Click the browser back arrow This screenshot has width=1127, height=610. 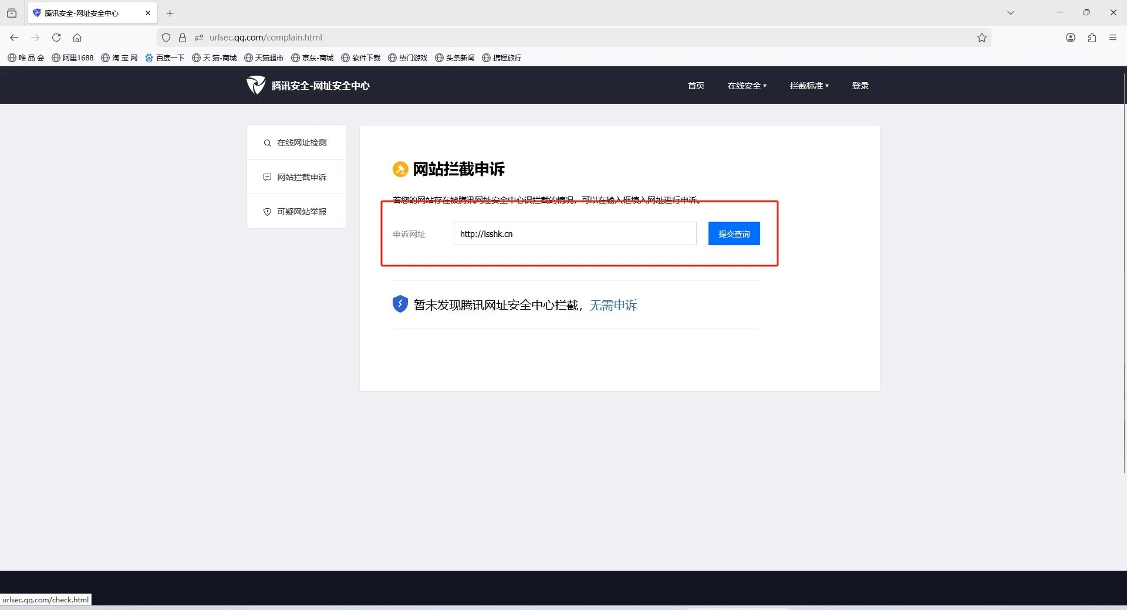(14, 38)
